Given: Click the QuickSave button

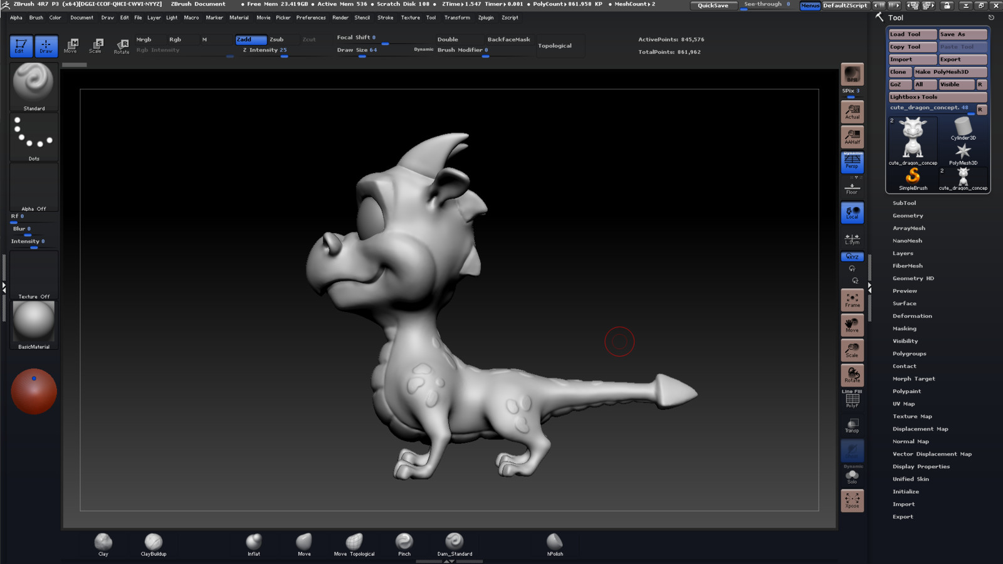Looking at the screenshot, I should [713, 5].
